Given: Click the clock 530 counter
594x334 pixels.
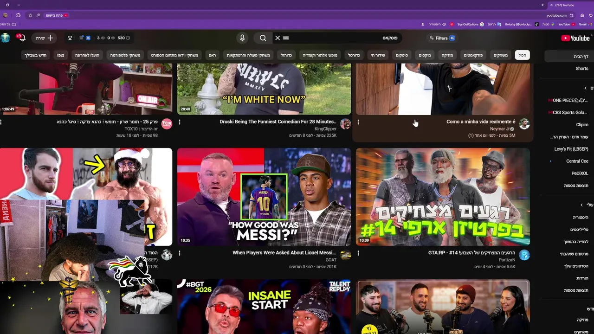Looking at the screenshot, I should pyautogui.click(x=123, y=38).
